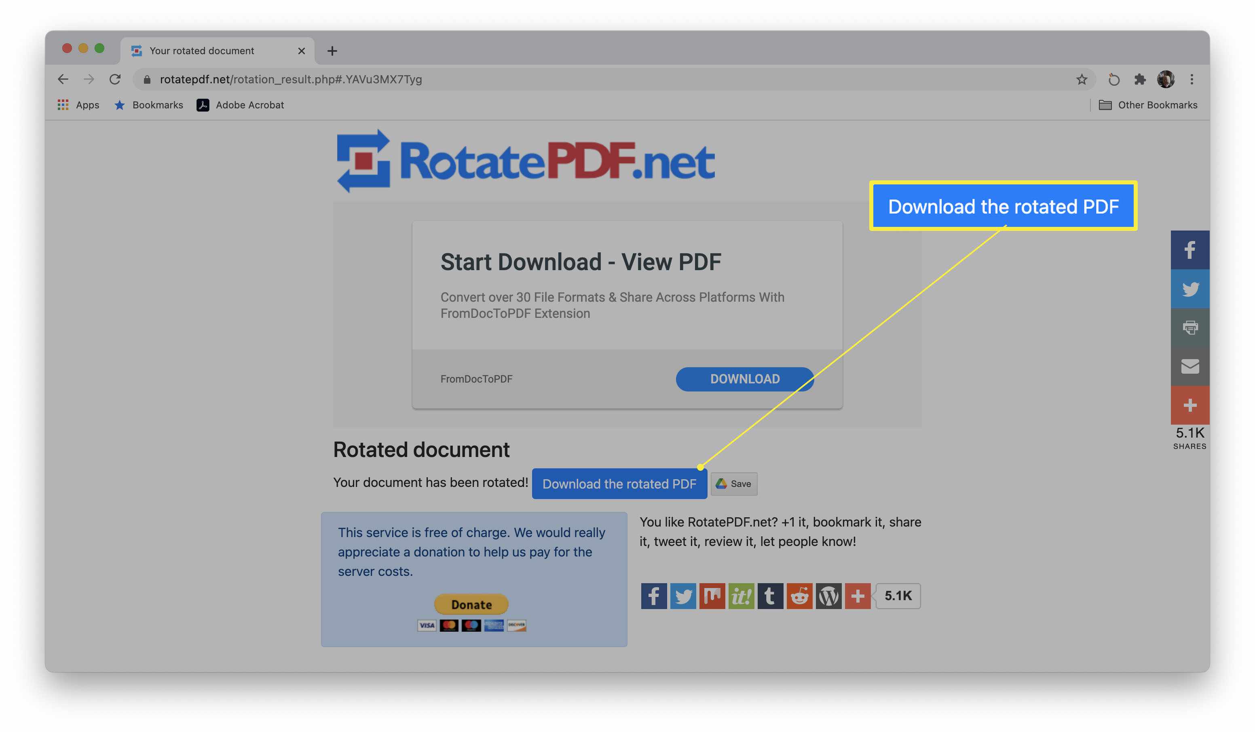The image size is (1255, 732).
Task: Bookmark this page with the star icon
Action: point(1081,79)
